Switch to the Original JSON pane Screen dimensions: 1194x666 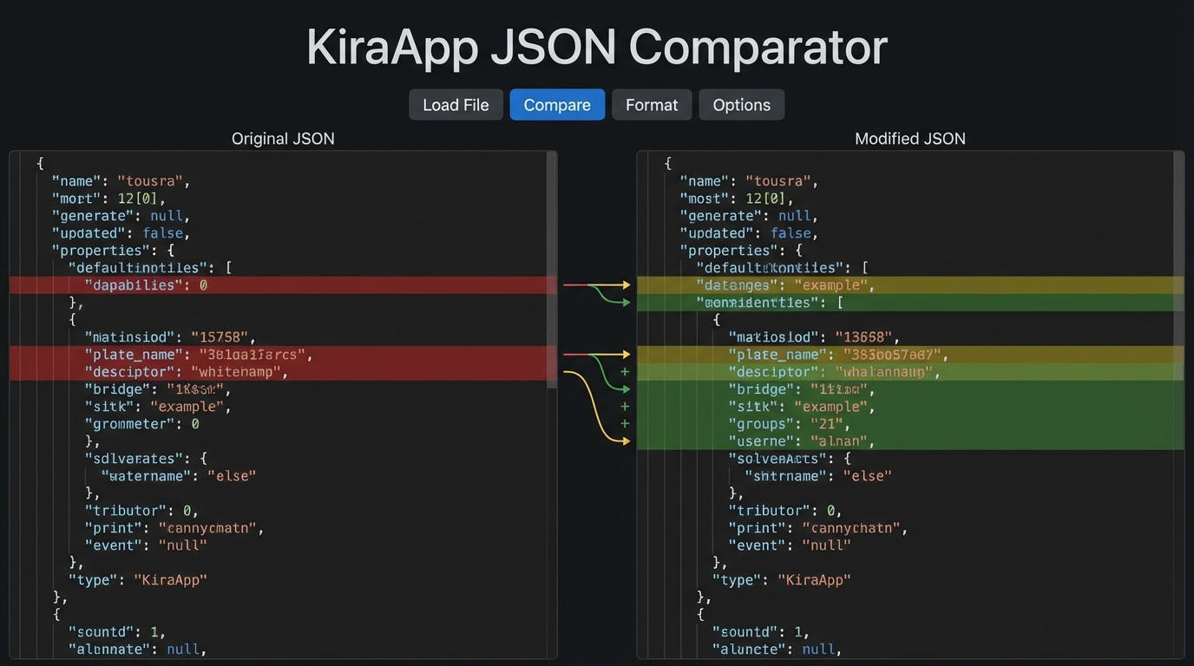coord(283,138)
